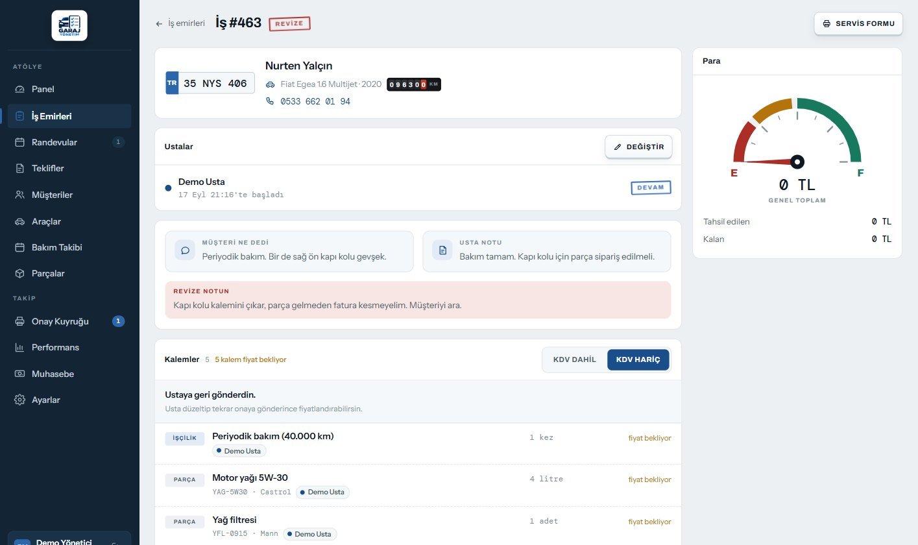Click the red Revize status stamp
The height and width of the screenshot is (545, 918).
pyautogui.click(x=289, y=23)
